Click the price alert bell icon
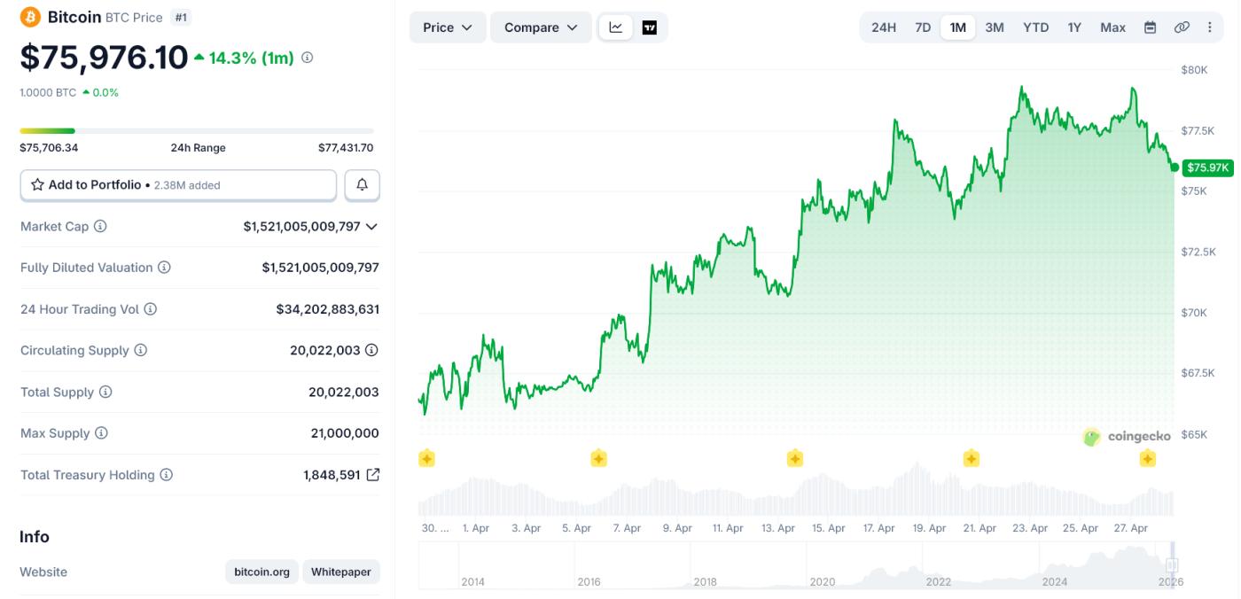Screen dimensions: 1241x599 [x=362, y=185]
